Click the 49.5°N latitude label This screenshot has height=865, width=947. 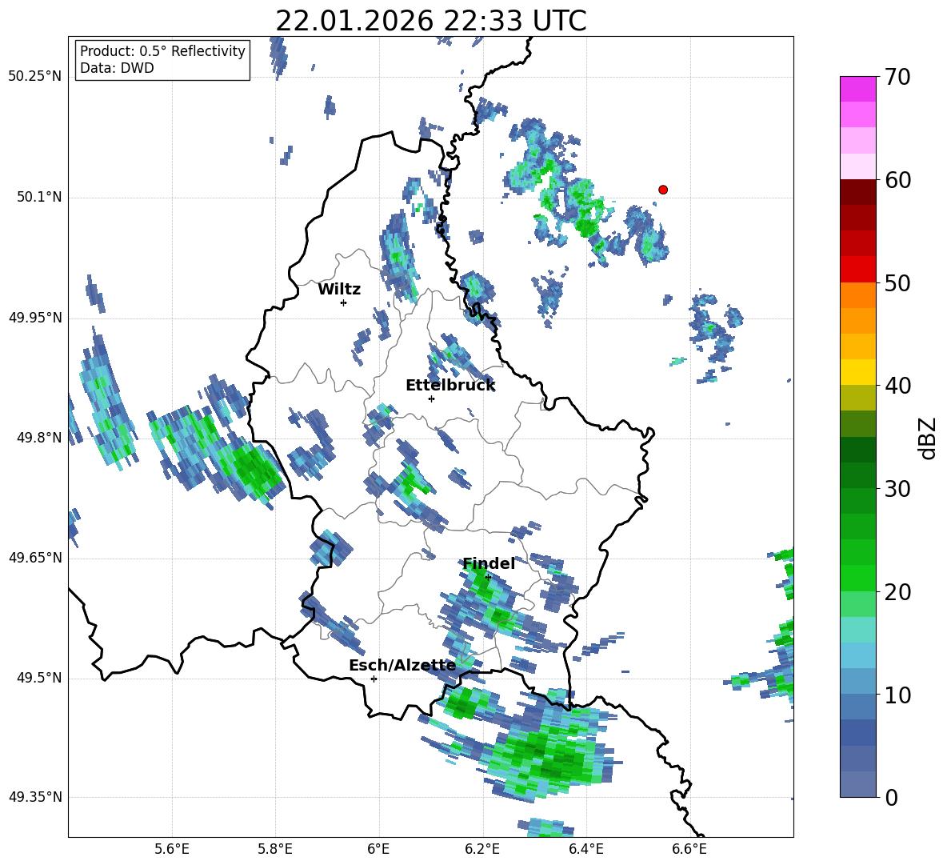click(x=39, y=678)
